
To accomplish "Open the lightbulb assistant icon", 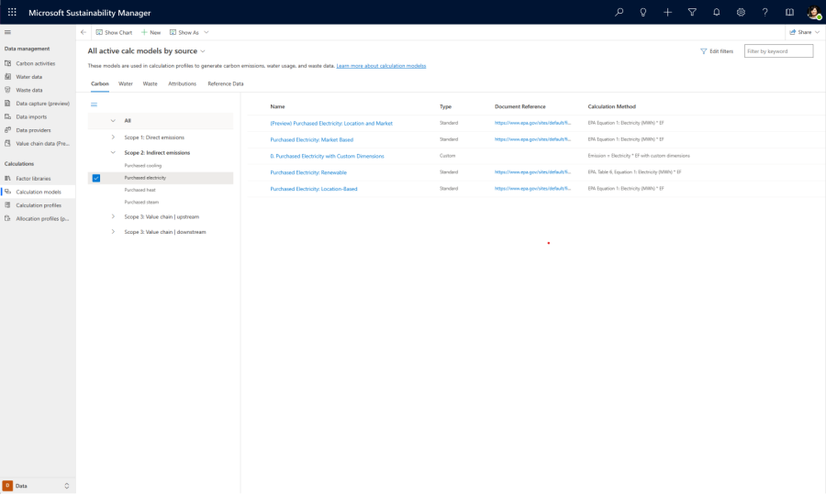I will click(643, 12).
